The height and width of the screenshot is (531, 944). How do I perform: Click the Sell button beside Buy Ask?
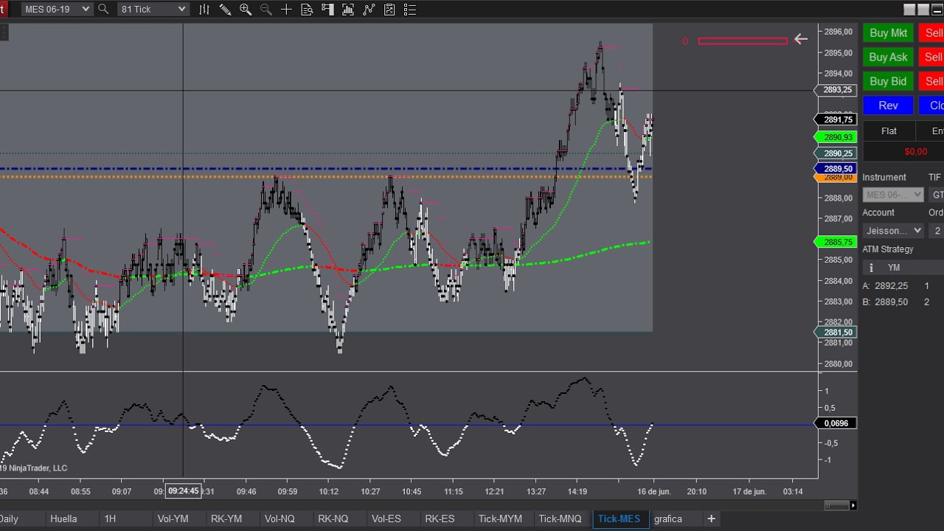tap(931, 58)
